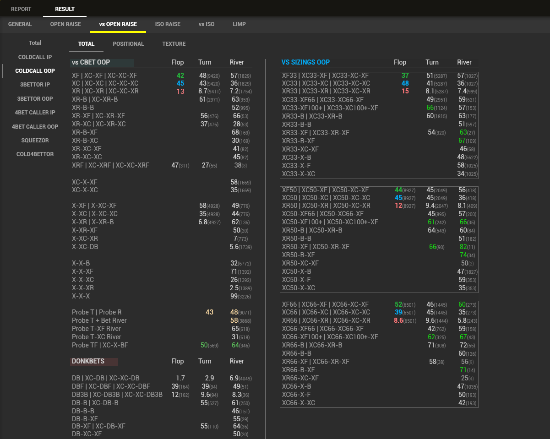Open the TEXTURE sub-tab
The height and width of the screenshot is (439, 550).
(174, 44)
